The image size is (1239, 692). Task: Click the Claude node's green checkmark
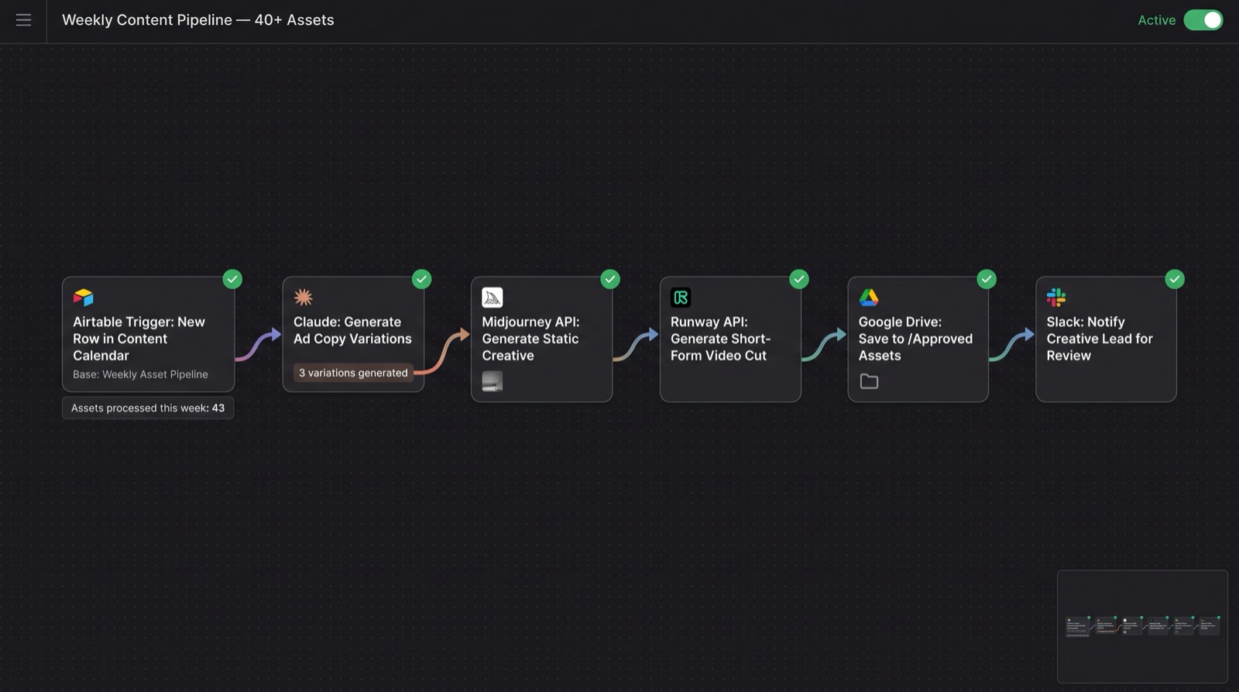[421, 279]
